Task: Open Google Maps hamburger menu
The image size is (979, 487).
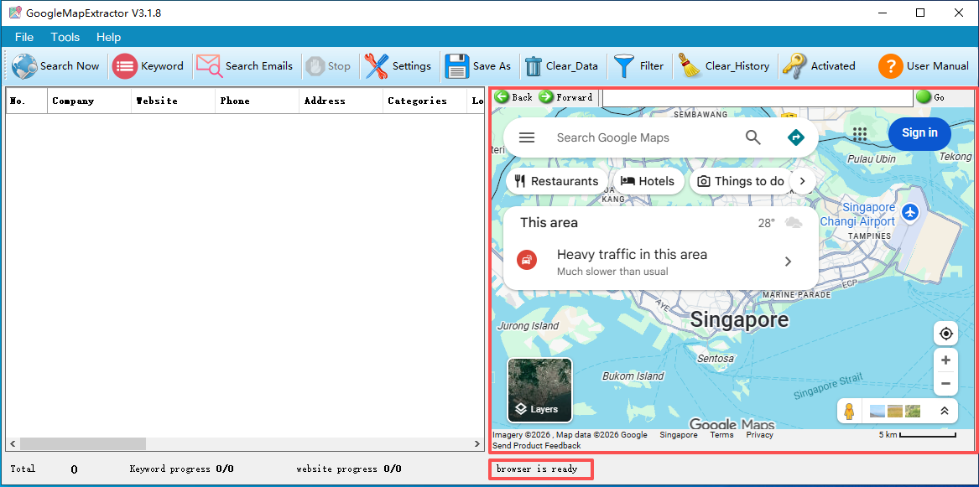Action: (x=527, y=137)
